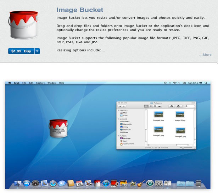Screen dimensions: 218x195
Task: Open iCal calendar in the Dock
Action: click(79, 183)
